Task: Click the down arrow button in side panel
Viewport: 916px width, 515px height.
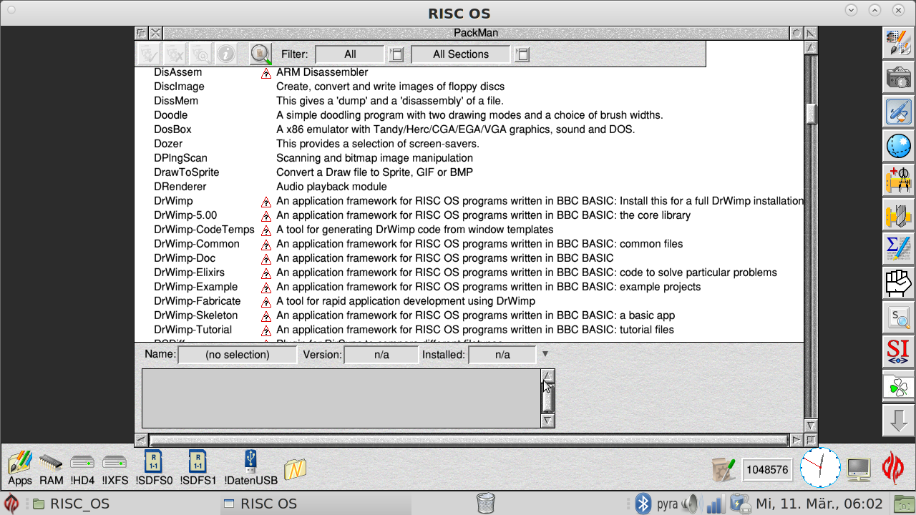Action: click(x=898, y=420)
